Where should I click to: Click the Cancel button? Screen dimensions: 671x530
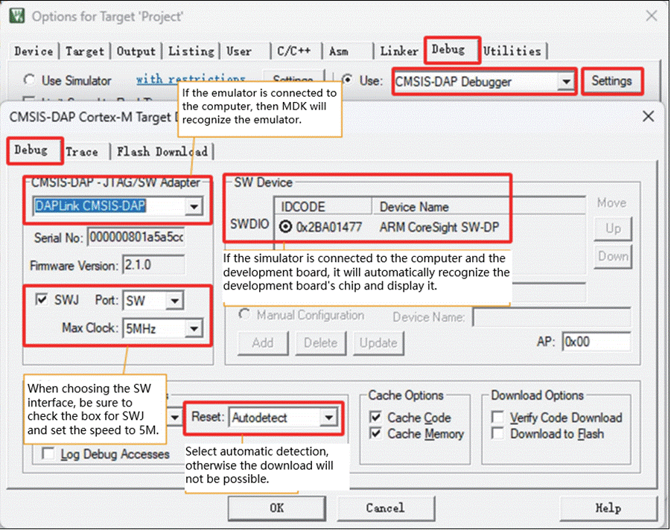click(385, 508)
